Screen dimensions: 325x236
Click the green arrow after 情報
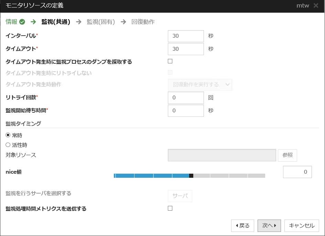pos(33,22)
